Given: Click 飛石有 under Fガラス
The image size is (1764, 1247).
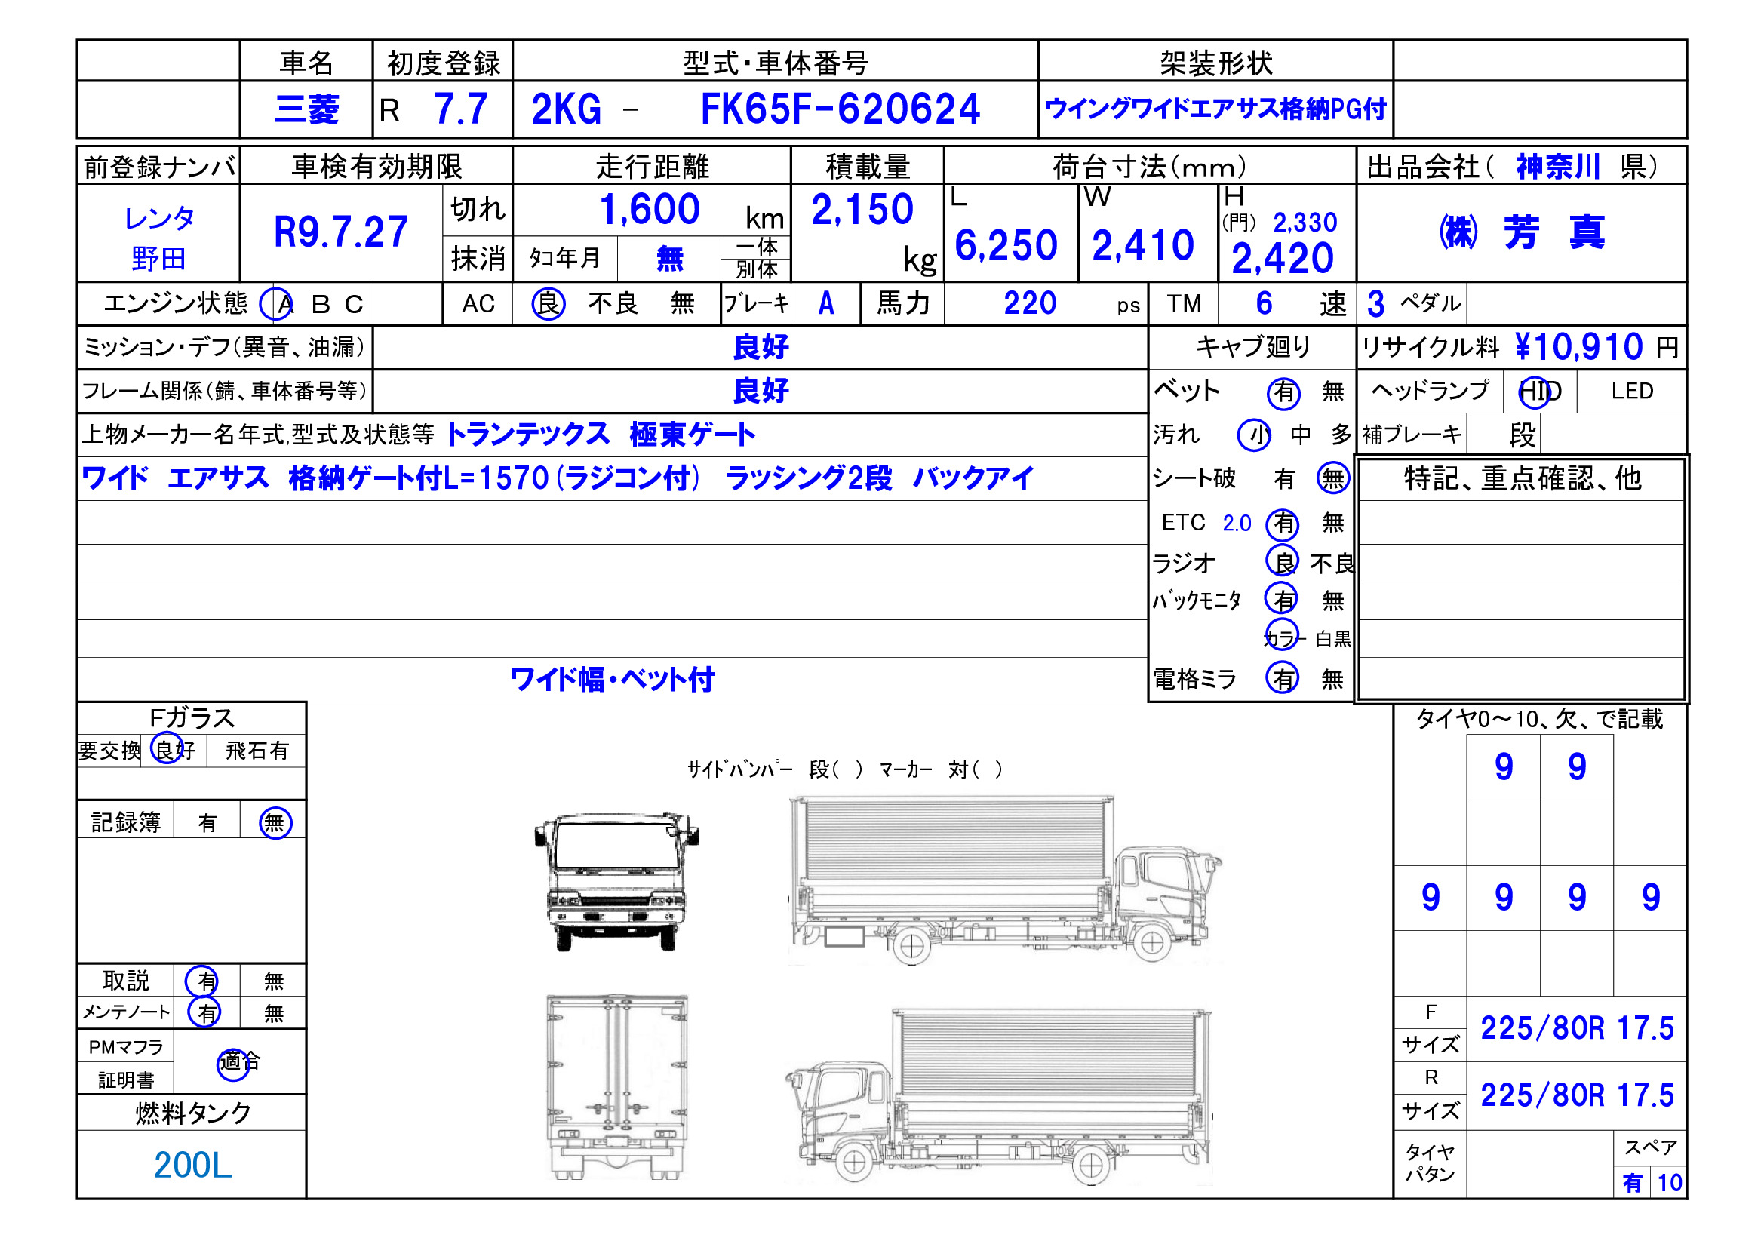Looking at the screenshot, I should pos(257,751).
